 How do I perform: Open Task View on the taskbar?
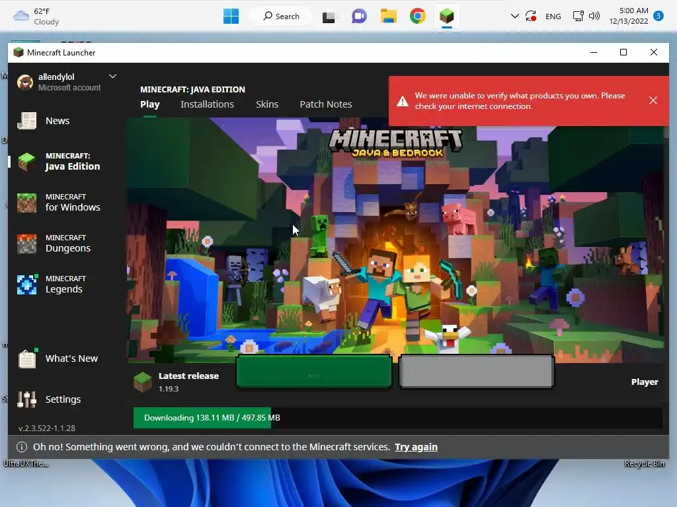click(x=329, y=17)
